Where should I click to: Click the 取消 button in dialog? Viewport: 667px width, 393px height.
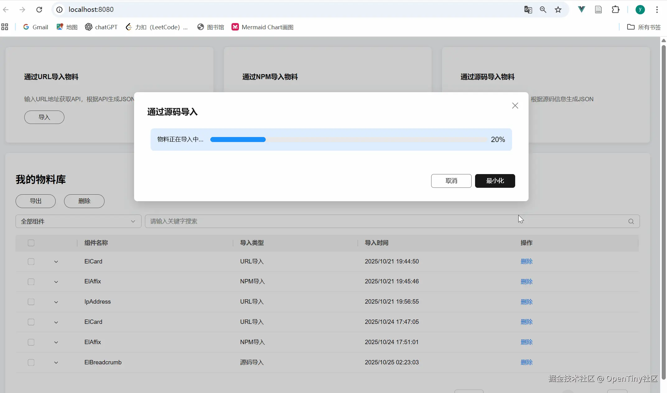click(451, 181)
